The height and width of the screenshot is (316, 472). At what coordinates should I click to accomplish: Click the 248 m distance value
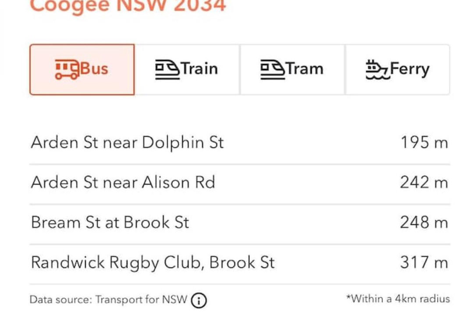coord(424,223)
